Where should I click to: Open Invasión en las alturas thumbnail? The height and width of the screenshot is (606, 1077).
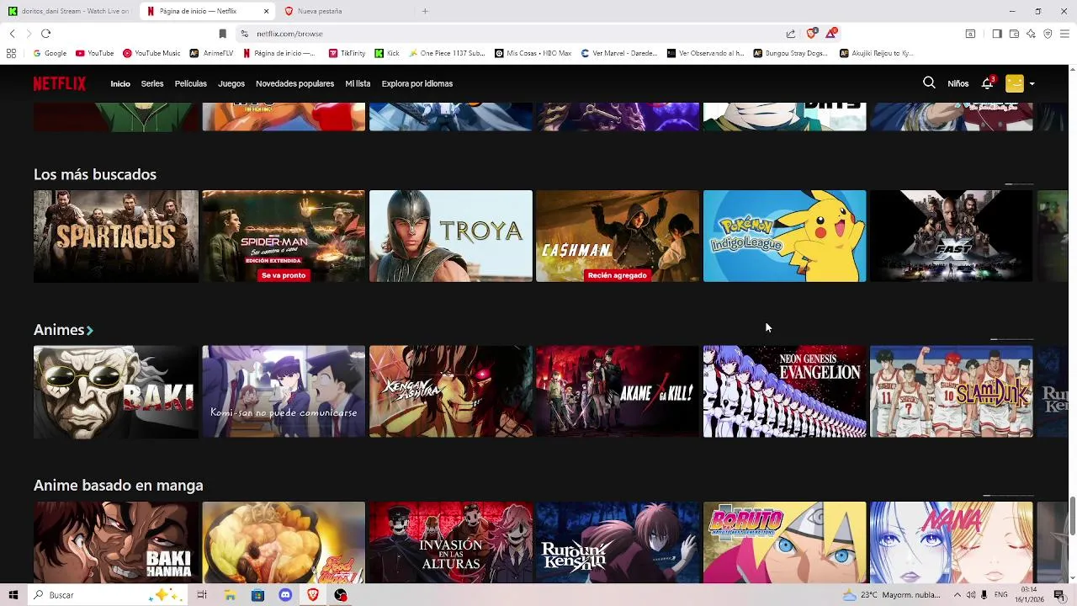point(451,542)
